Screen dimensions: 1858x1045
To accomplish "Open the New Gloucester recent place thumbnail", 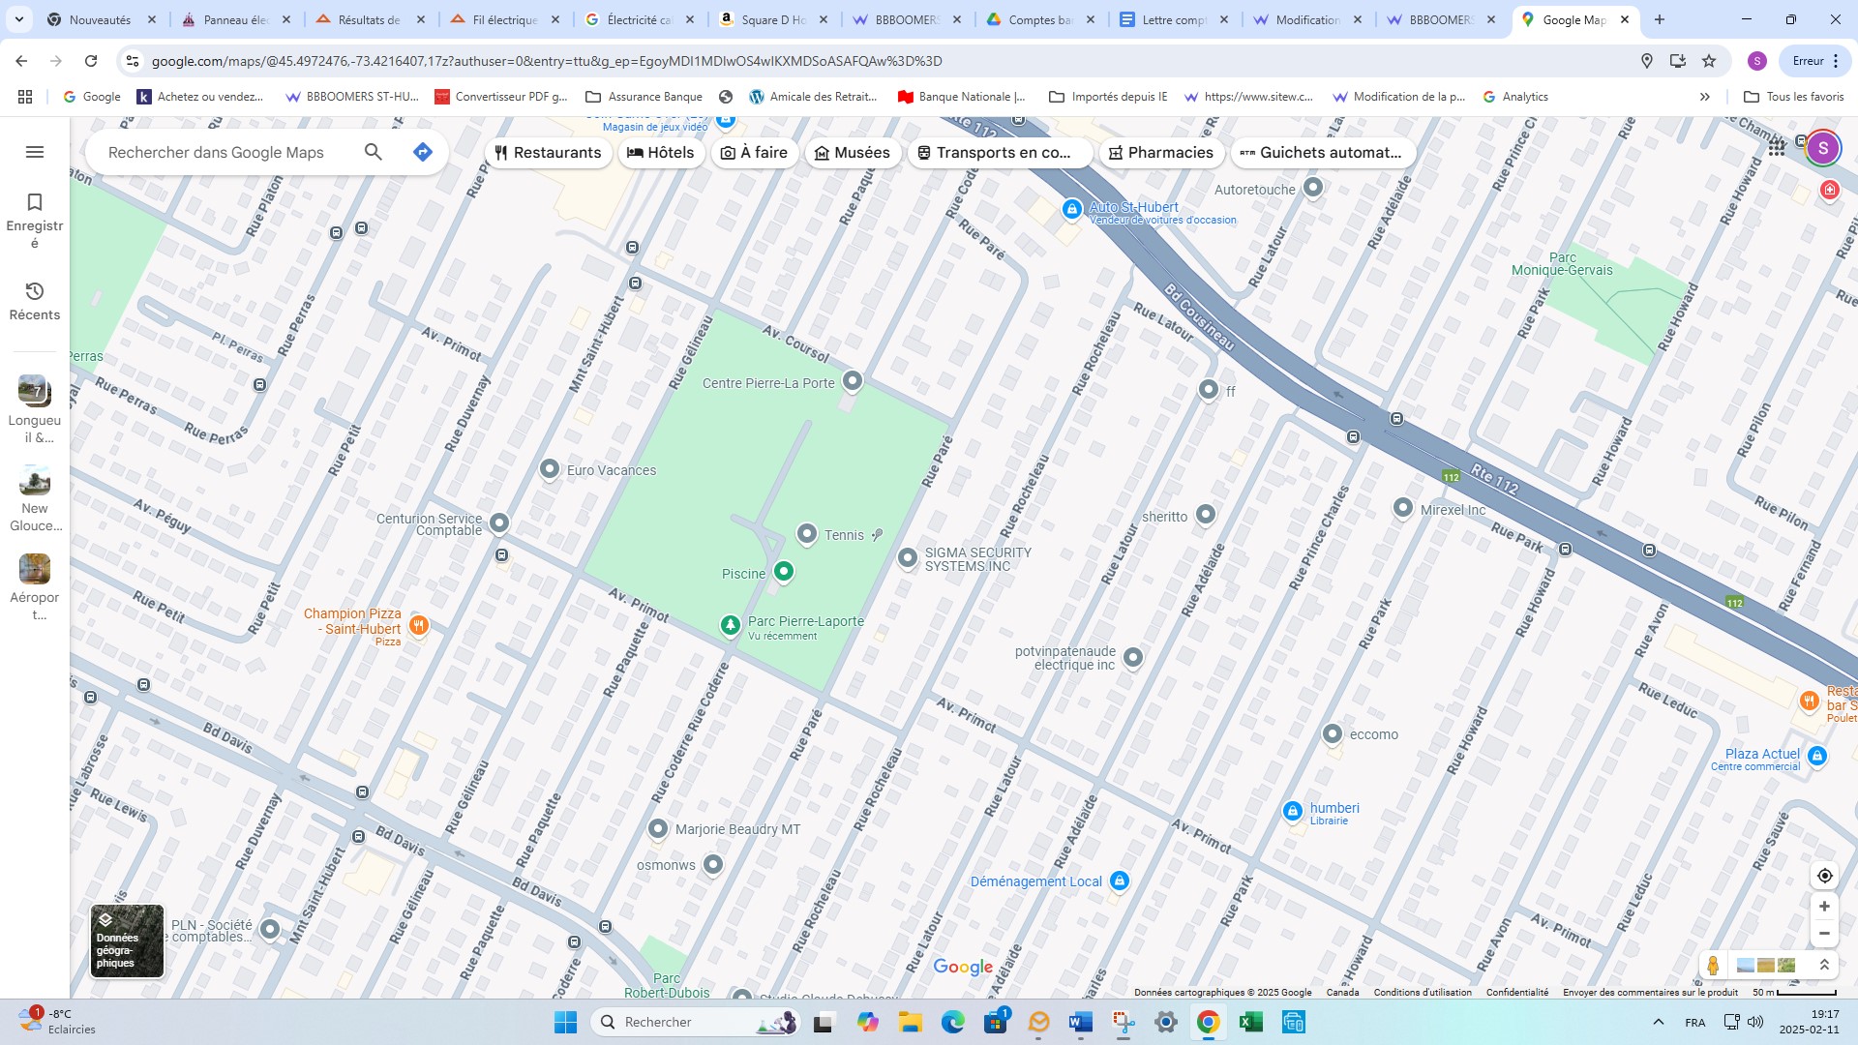I will pyautogui.click(x=35, y=480).
